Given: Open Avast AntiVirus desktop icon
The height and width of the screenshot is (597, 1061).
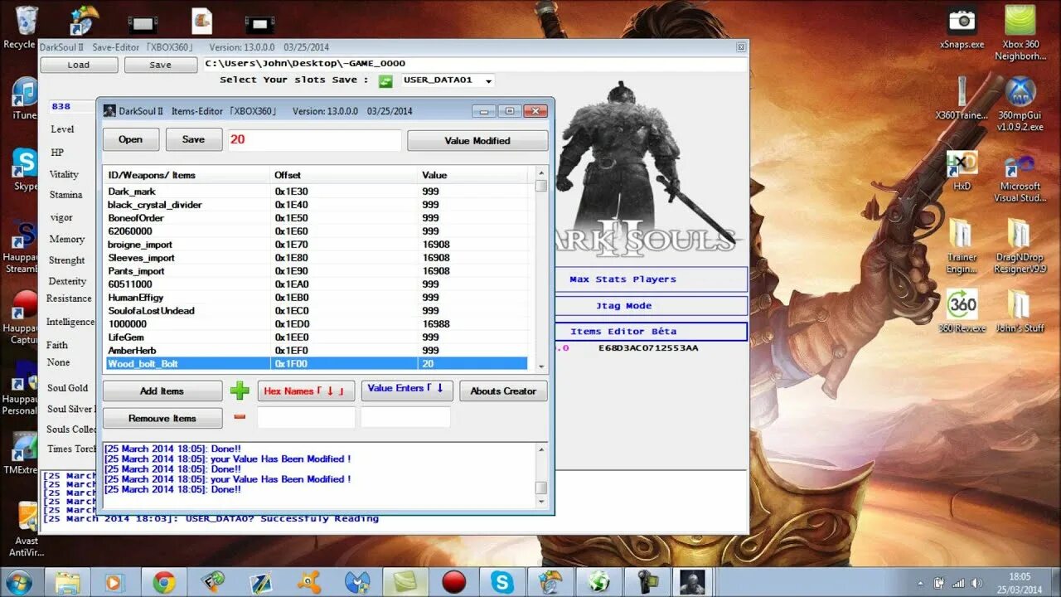Looking at the screenshot, I should [27, 529].
